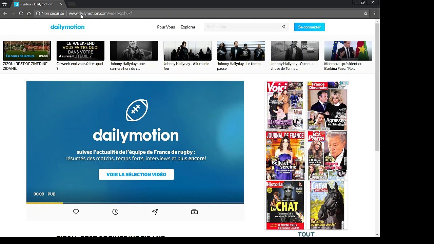Image resolution: width=434 pixels, height=244 pixels.
Task: Click the Se connecter button
Action: pos(309,27)
